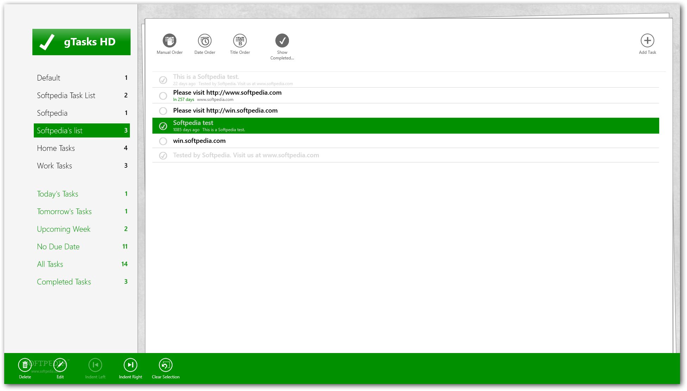Uncheck 'Tested by Softpedia' task checkmark
Image resolution: width=687 pixels, height=391 pixels.
(x=163, y=155)
